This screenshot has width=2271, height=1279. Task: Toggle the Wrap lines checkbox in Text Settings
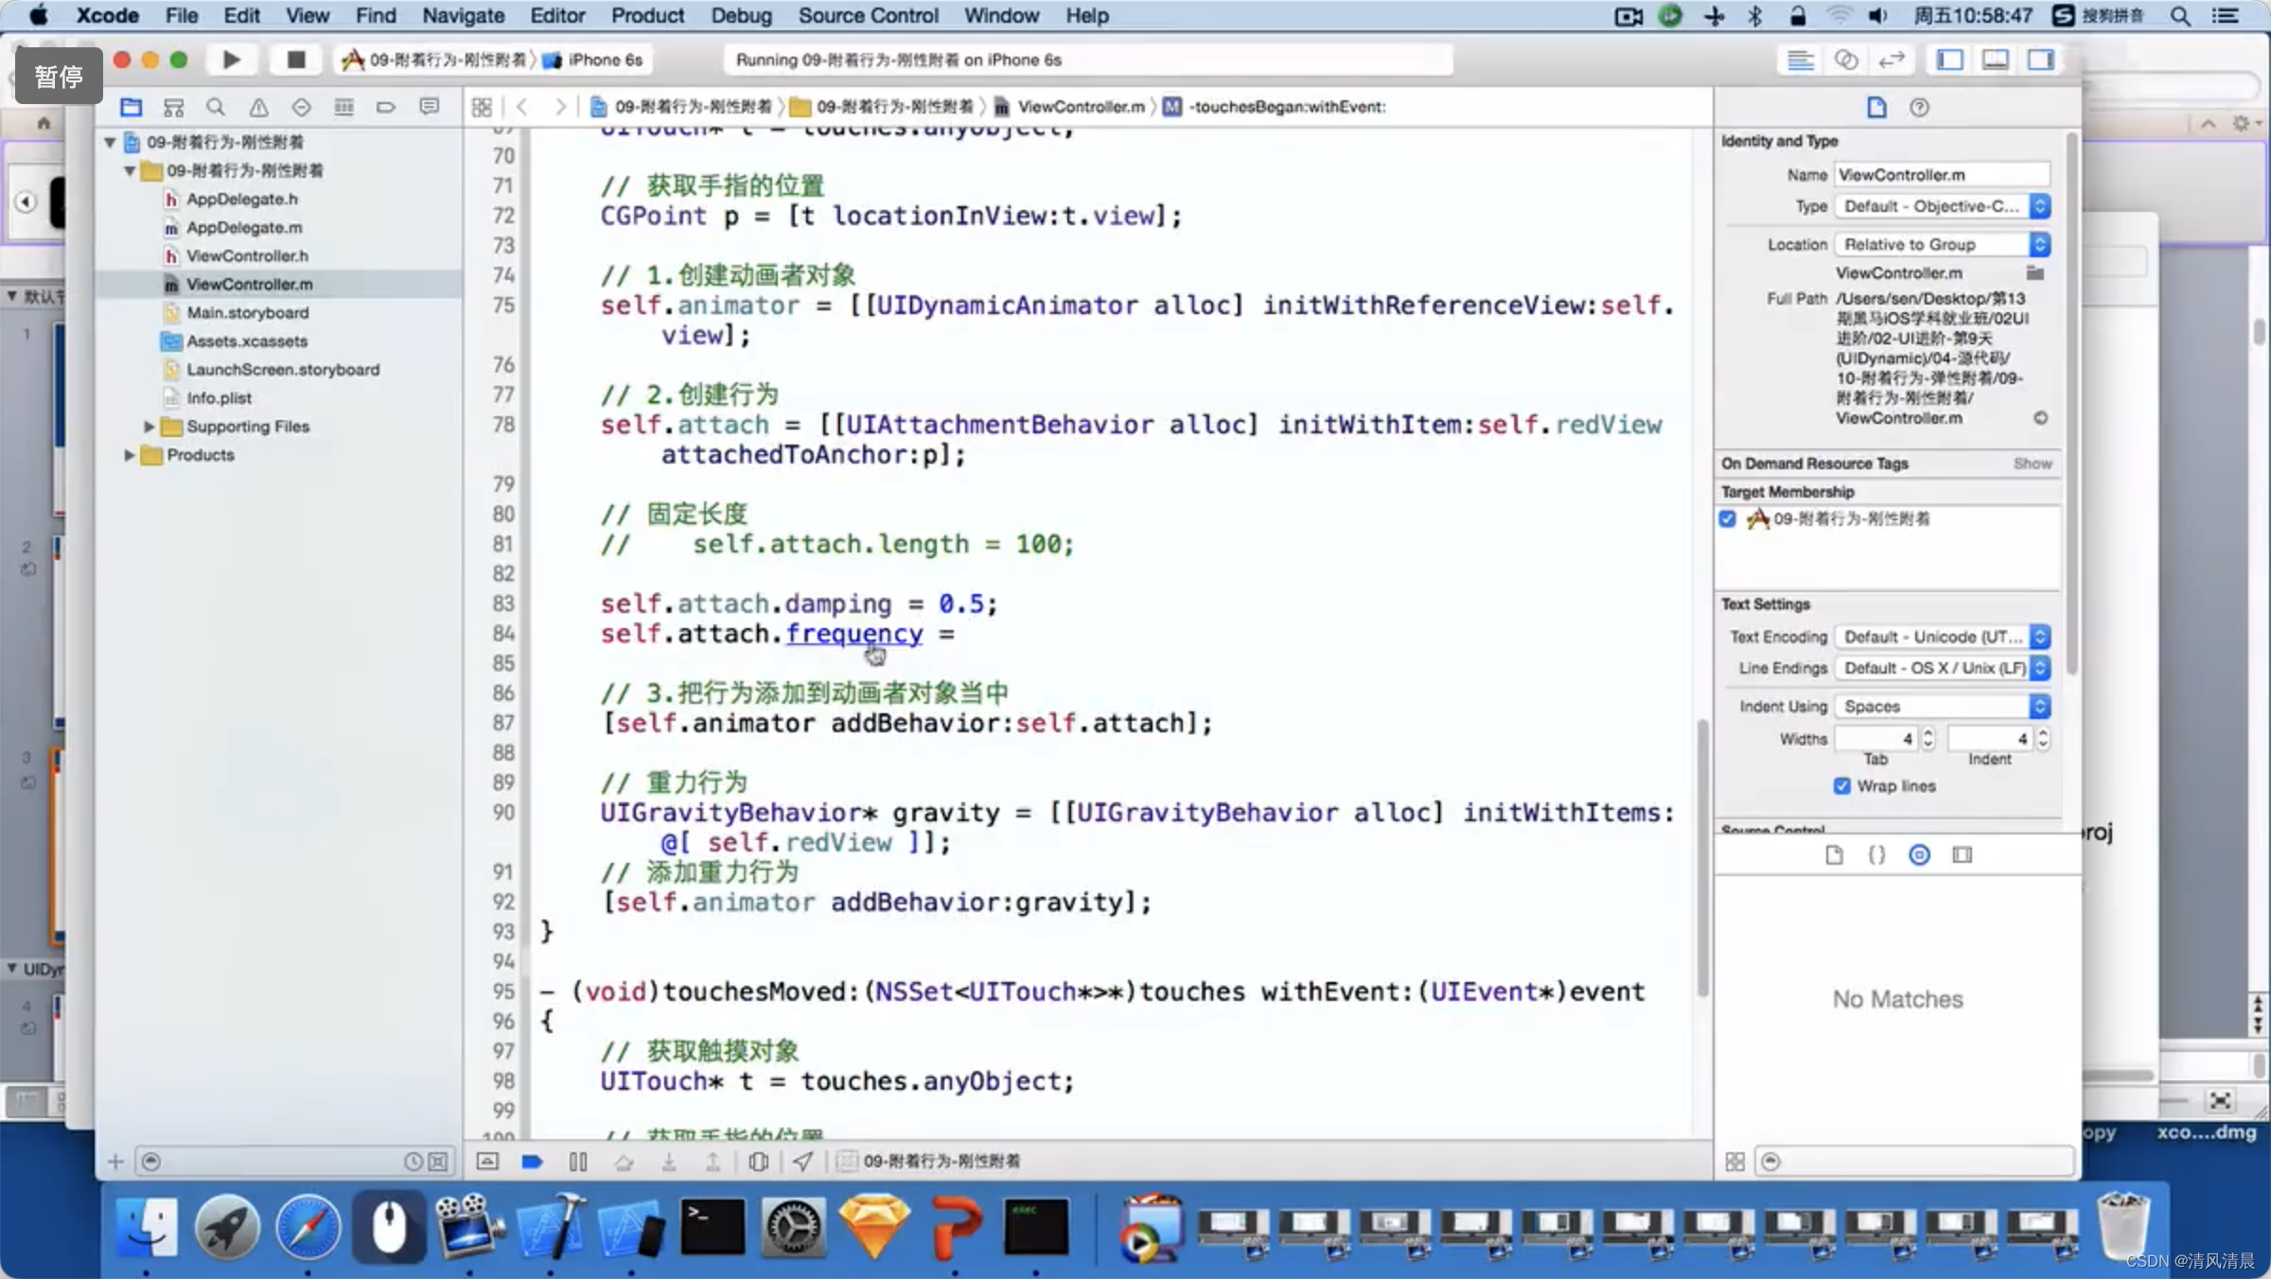[x=1842, y=784]
